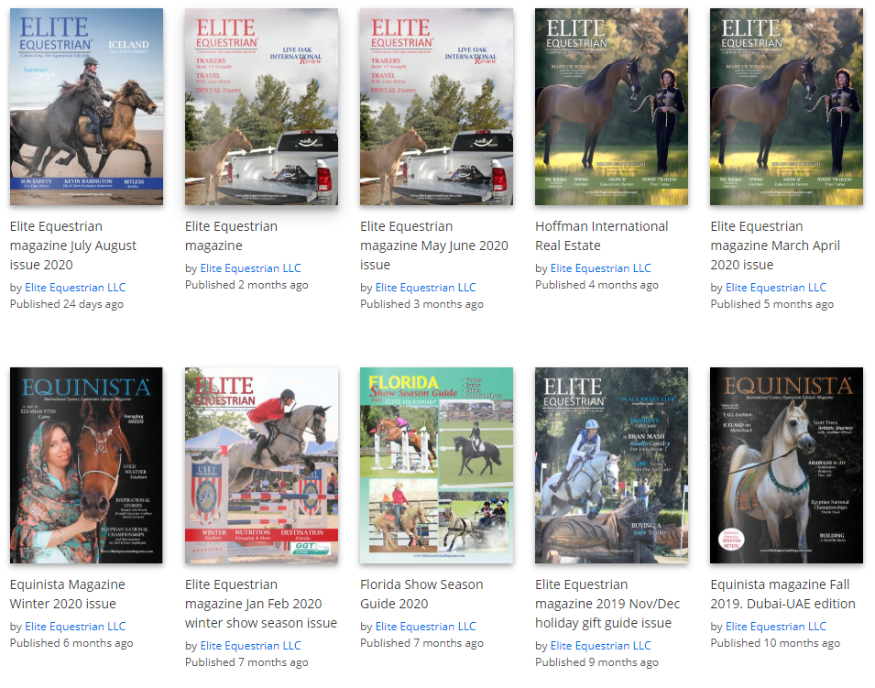Viewport: 875px width, 688px height.
Task: Open the Florida Show Season Guide cover
Action: point(436,465)
